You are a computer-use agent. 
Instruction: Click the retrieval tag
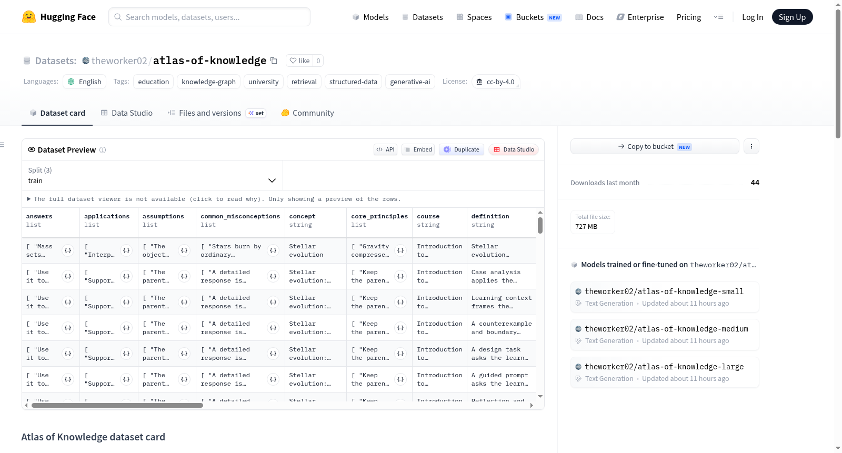tap(304, 82)
